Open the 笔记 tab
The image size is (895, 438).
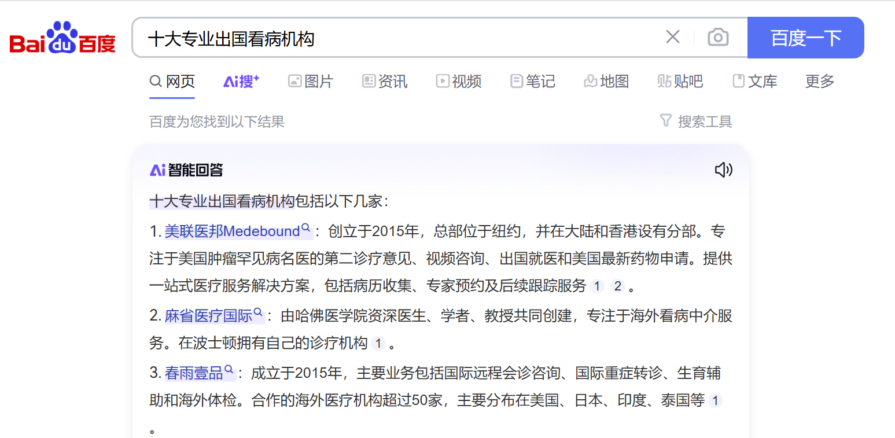coord(533,82)
